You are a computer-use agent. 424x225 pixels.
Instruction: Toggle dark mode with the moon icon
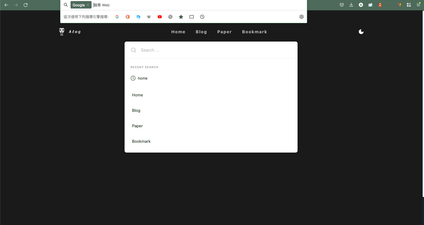pos(361,32)
